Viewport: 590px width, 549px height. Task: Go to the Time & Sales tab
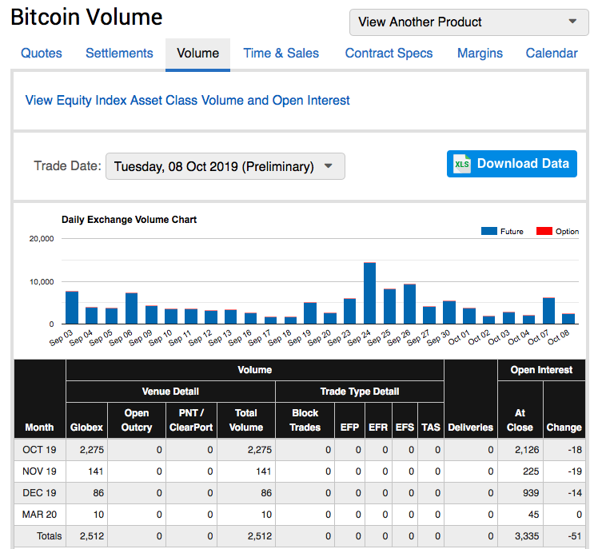click(x=281, y=54)
